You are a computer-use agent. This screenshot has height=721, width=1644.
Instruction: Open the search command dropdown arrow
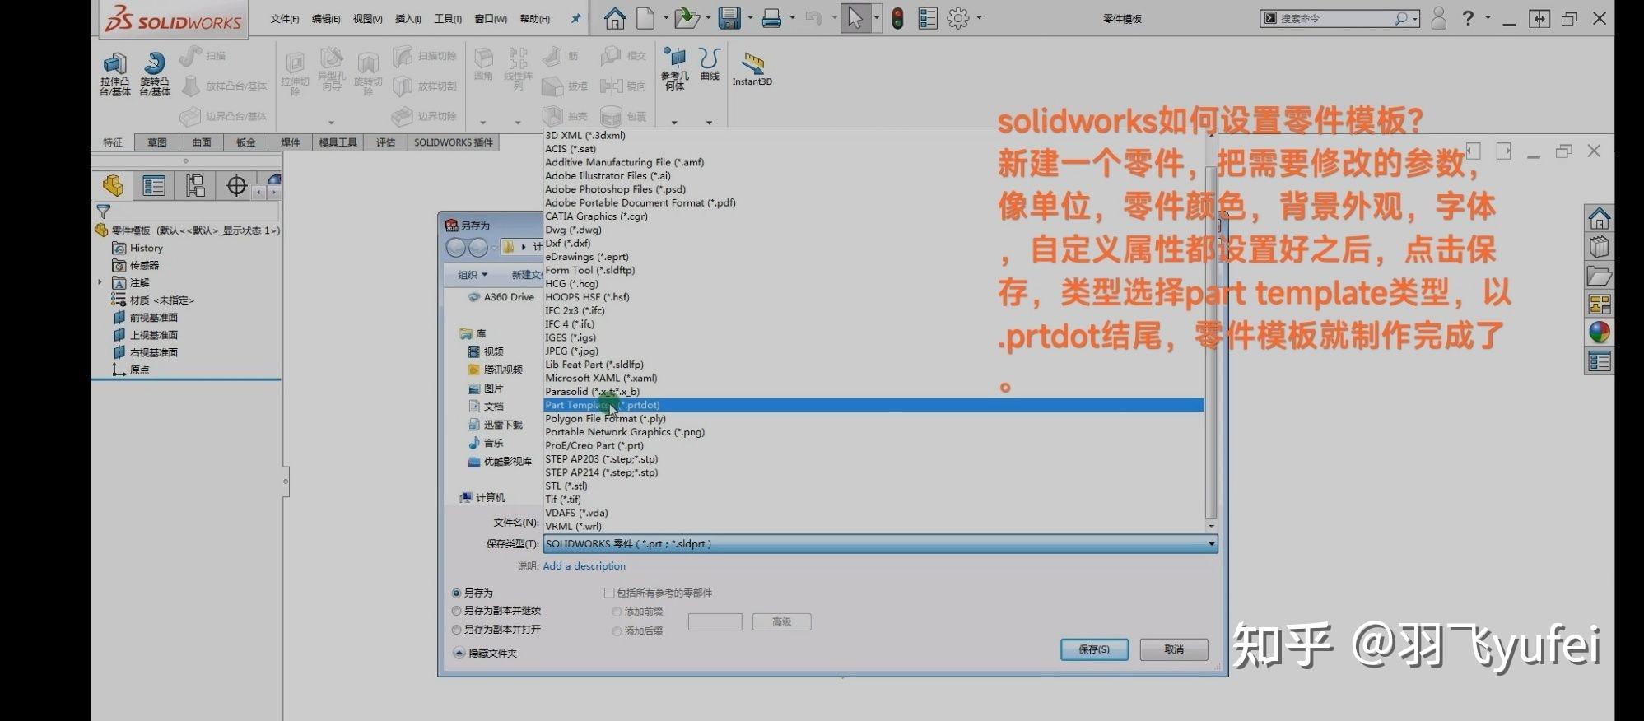(1415, 18)
